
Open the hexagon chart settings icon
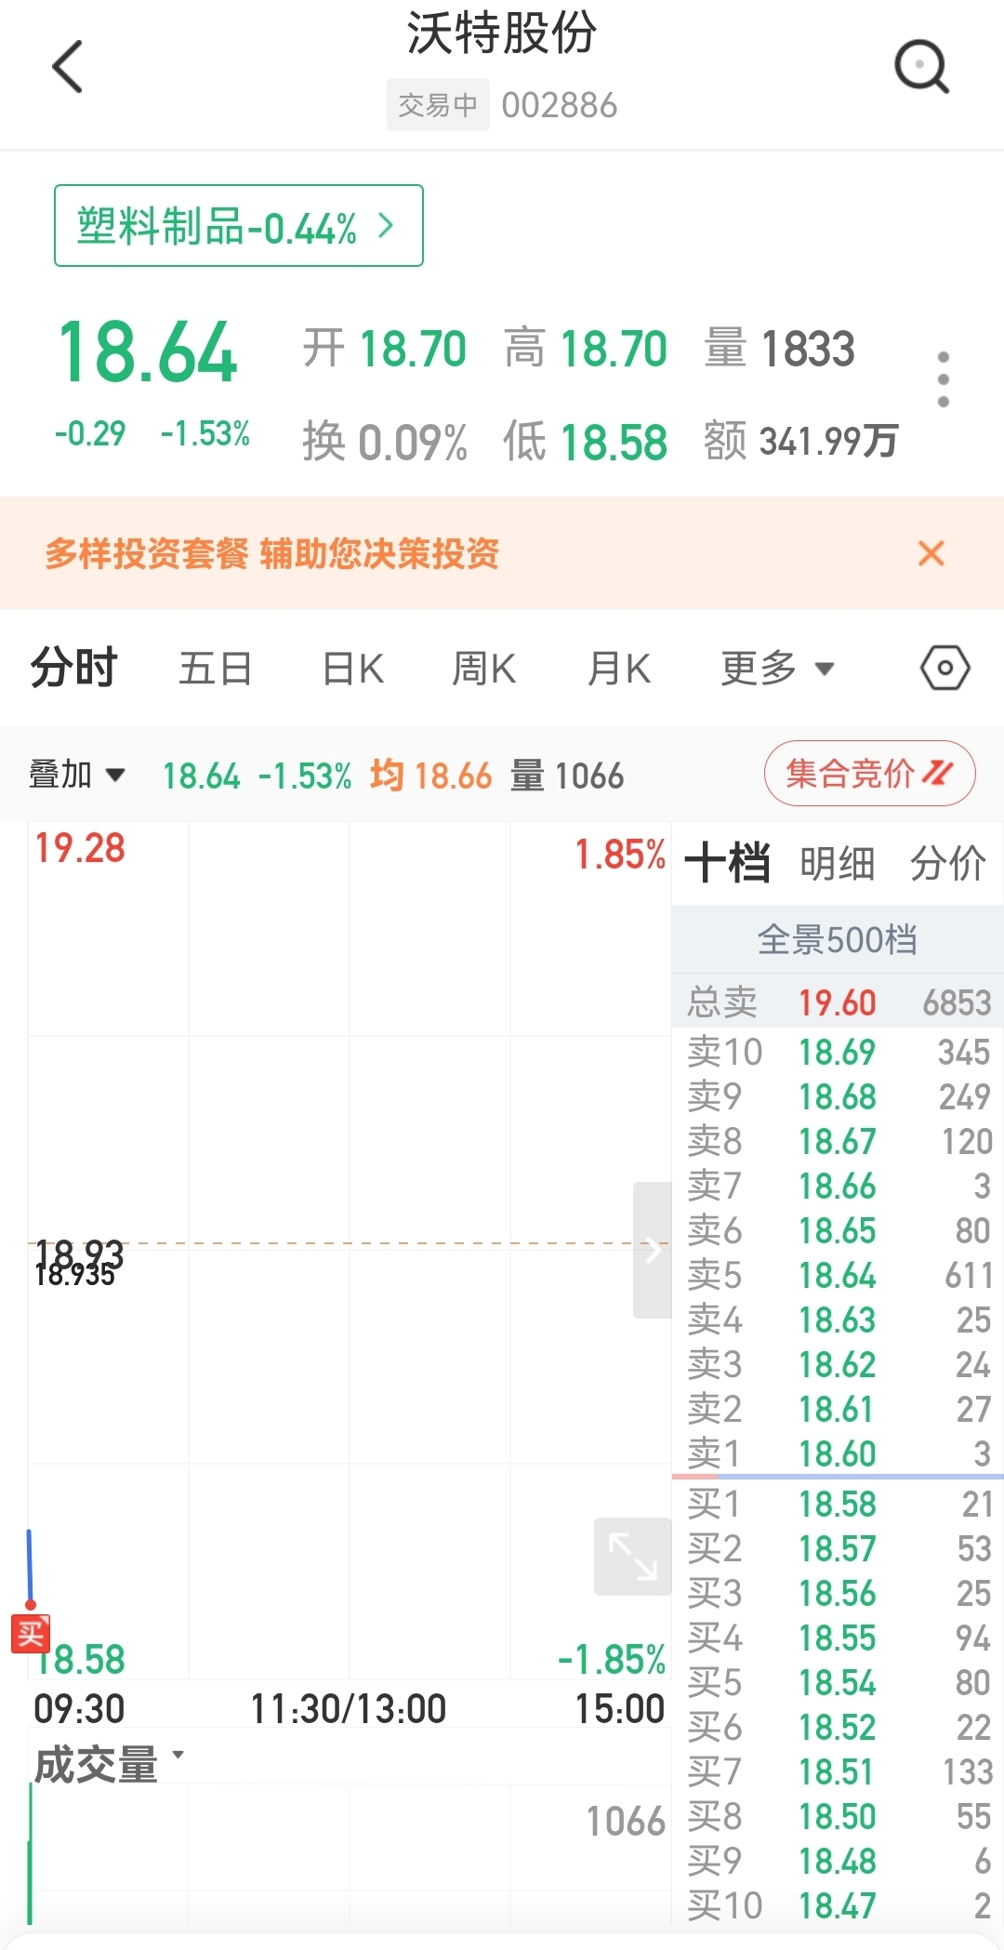[945, 668]
